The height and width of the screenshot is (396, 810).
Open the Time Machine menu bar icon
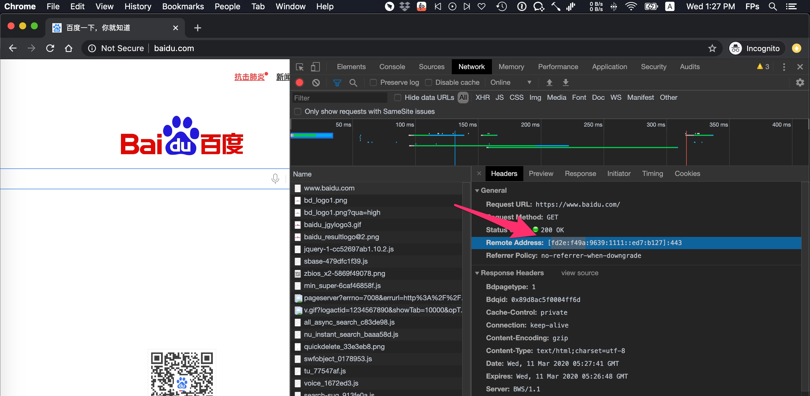(502, 6)
